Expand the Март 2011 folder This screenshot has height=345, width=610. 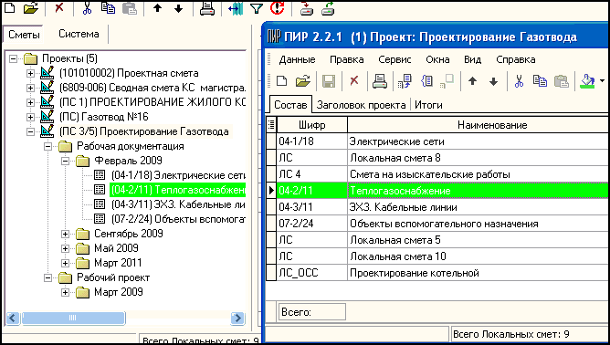click(66, 263)
